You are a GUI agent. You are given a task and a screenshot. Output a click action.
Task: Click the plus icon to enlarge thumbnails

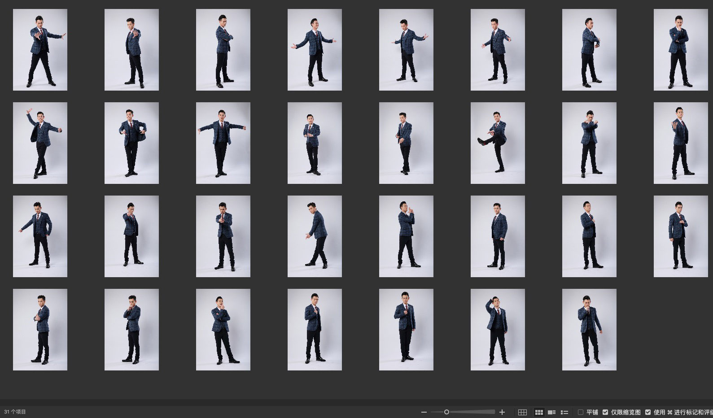[x=502, y=412]
